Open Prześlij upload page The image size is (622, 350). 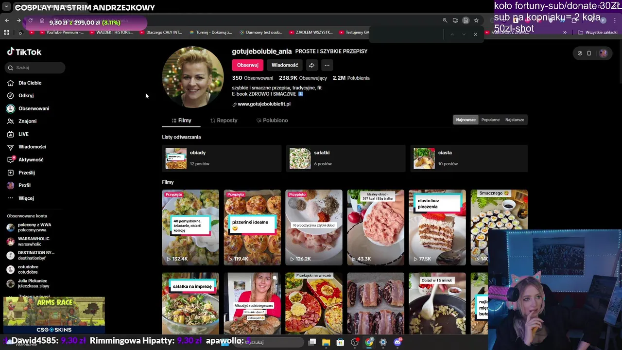(x=21, y=173)
